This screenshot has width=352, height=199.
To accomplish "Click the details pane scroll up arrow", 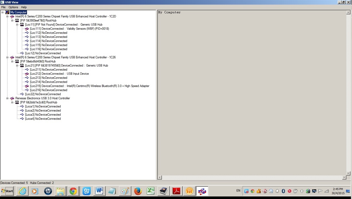I will 348,12.
